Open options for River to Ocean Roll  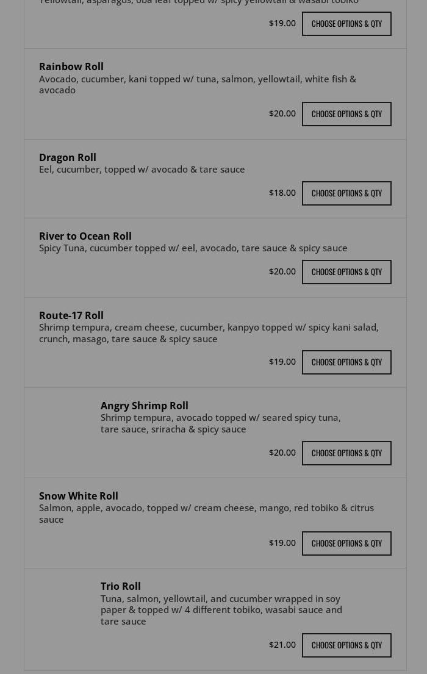tap(346, 272)
